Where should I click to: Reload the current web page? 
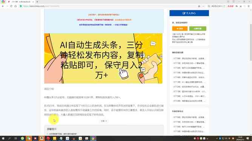coord(11,6)
